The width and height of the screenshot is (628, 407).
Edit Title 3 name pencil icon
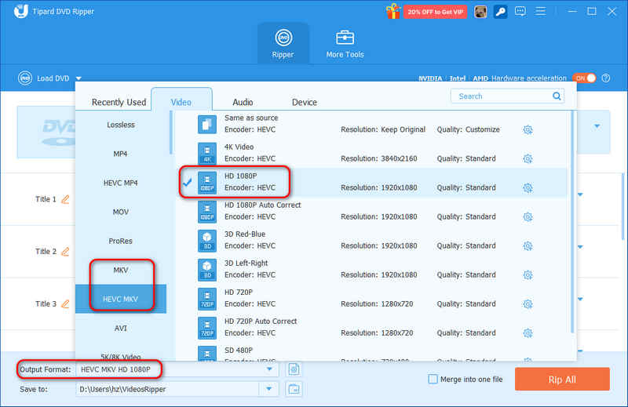[x=65, y=303]
